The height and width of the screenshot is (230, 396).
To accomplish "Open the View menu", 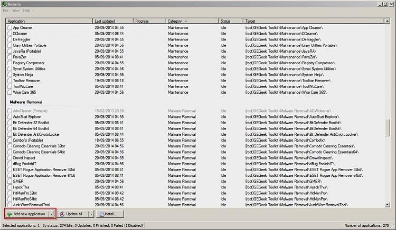I will pos(16,11).
